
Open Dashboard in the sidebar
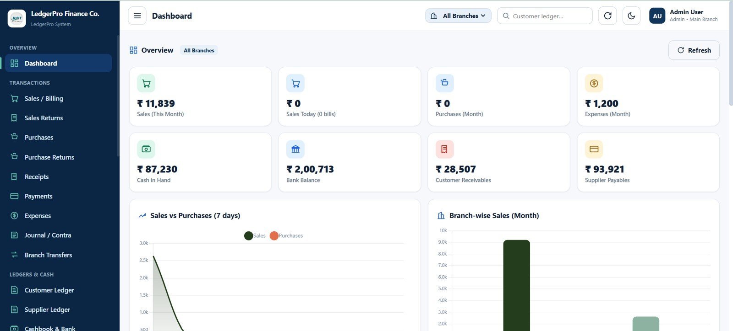[58, 63]
